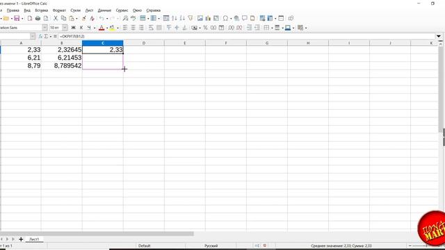Viewport: 445px width, 250px height.
Task: Click the Sum sigma icon
Action: [46, 36]
